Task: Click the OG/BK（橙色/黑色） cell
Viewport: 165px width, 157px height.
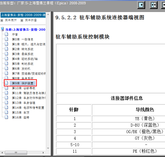Action: [x=145, y=132]
